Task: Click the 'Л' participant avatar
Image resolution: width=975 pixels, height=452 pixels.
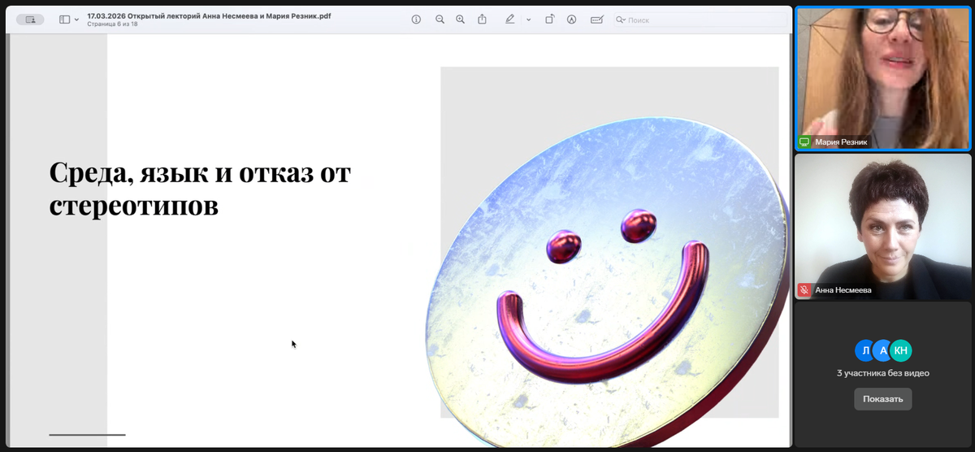Action: click(x=865, y=350)
